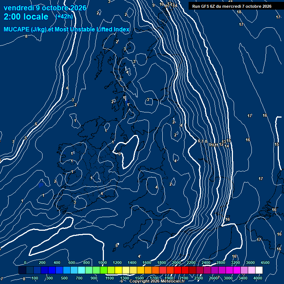Screen dimensions: 284x284
Task: Click the "200" legend label
Action: tap(42, 263)
